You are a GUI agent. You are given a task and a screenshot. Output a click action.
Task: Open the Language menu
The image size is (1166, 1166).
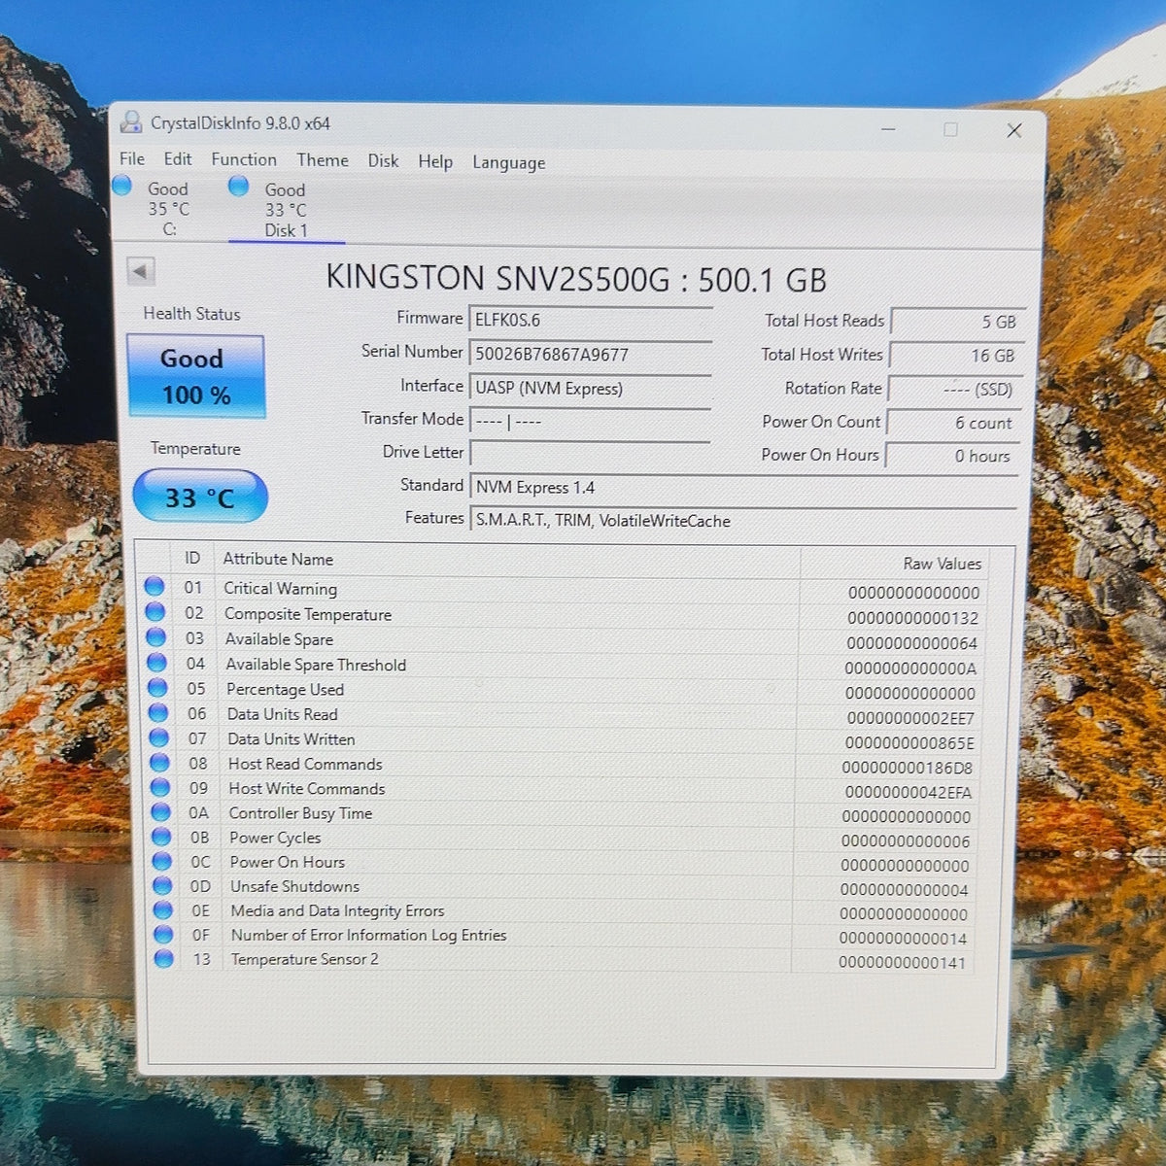click(x=509, y=163)
